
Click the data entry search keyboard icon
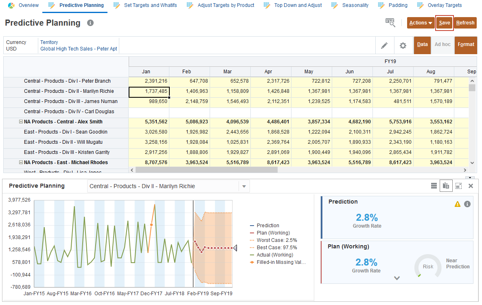(390, 23)
